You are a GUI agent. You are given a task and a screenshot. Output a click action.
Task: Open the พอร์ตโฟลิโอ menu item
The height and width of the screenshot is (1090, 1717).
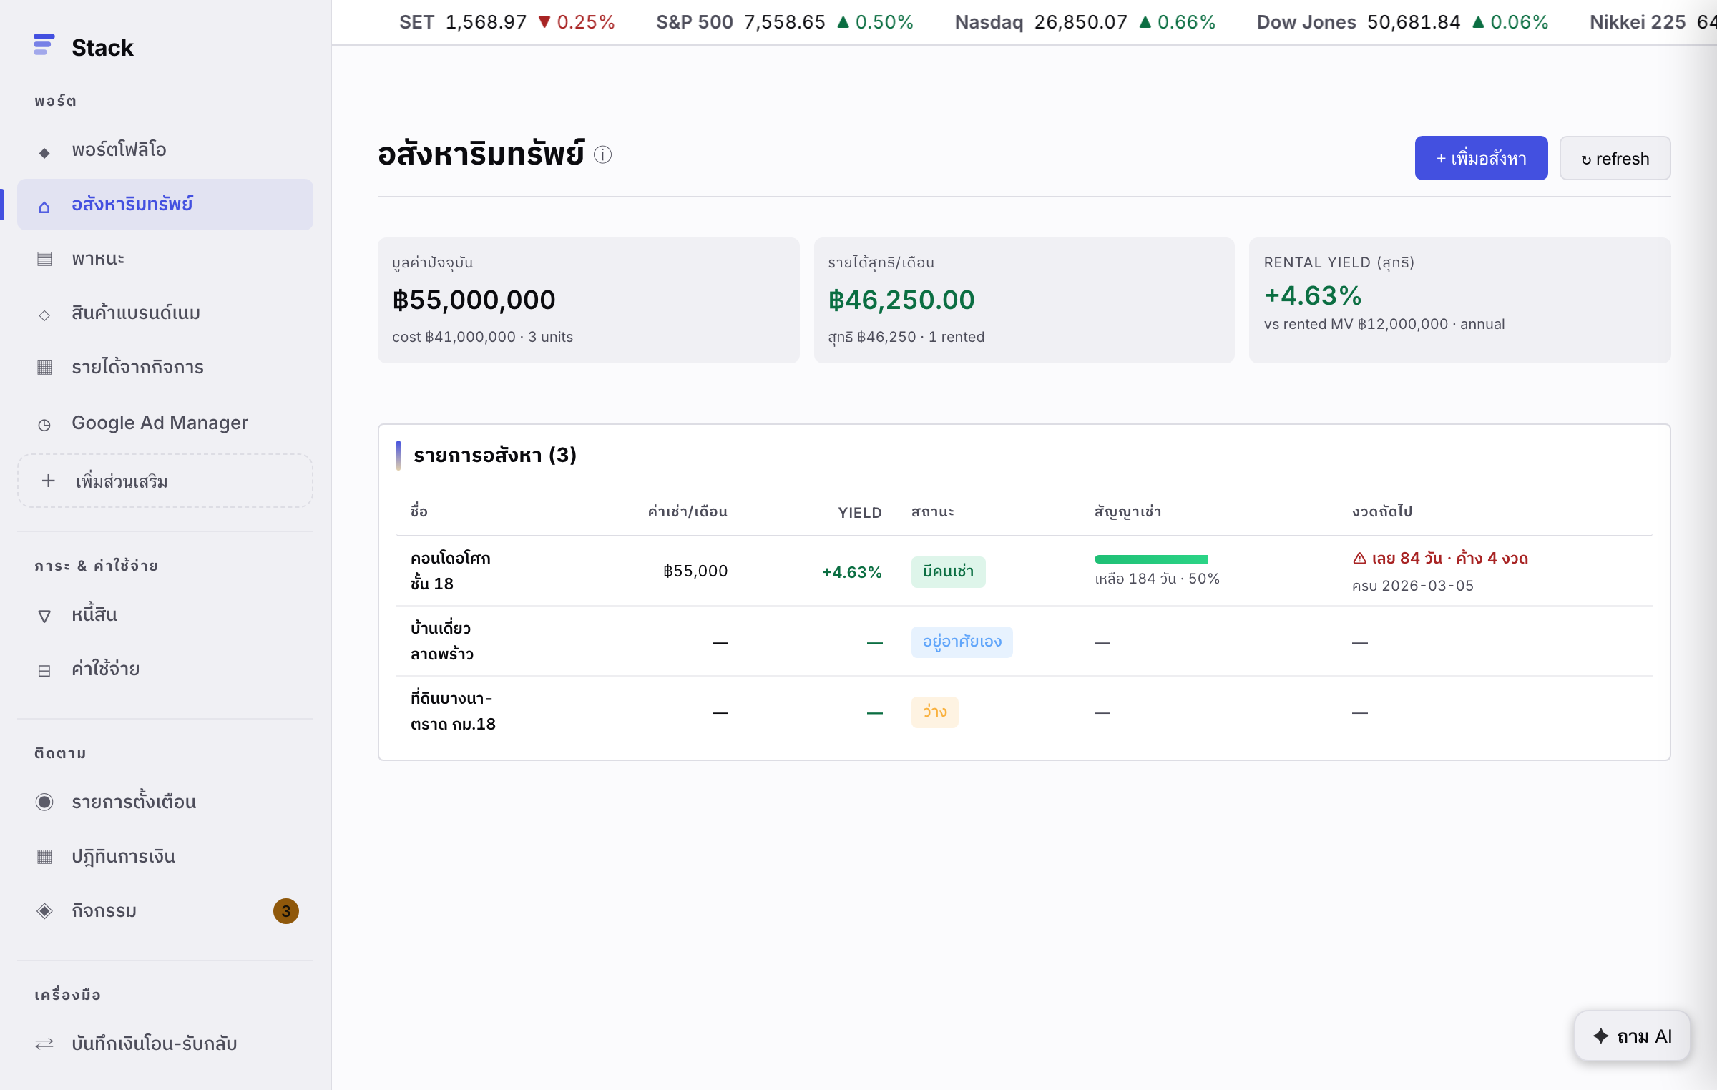(165, 150)
